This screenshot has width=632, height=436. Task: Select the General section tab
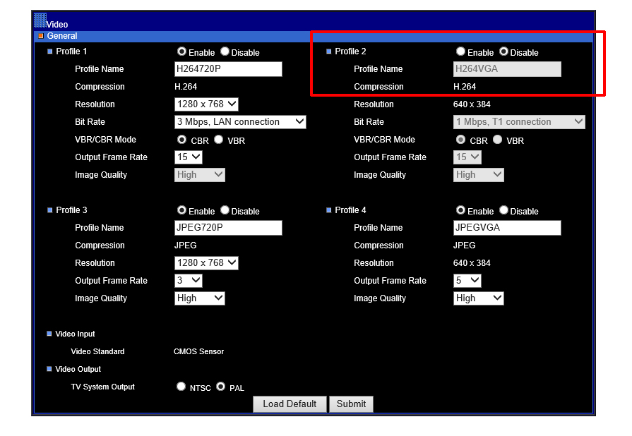62,36
